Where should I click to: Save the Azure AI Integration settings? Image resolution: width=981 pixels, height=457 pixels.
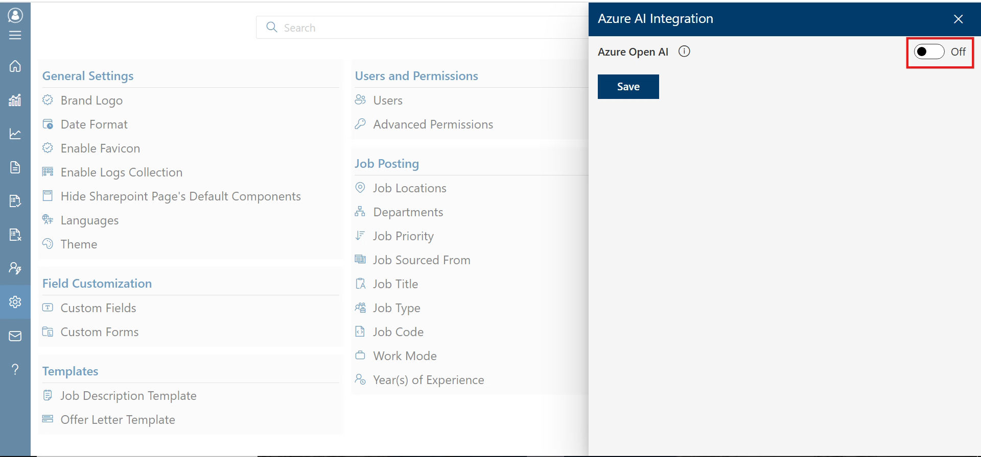tap(628, 87)
